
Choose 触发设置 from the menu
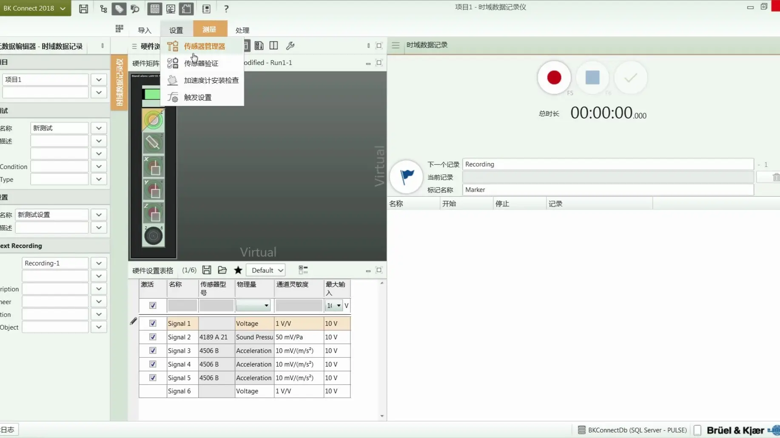[202, 97]
